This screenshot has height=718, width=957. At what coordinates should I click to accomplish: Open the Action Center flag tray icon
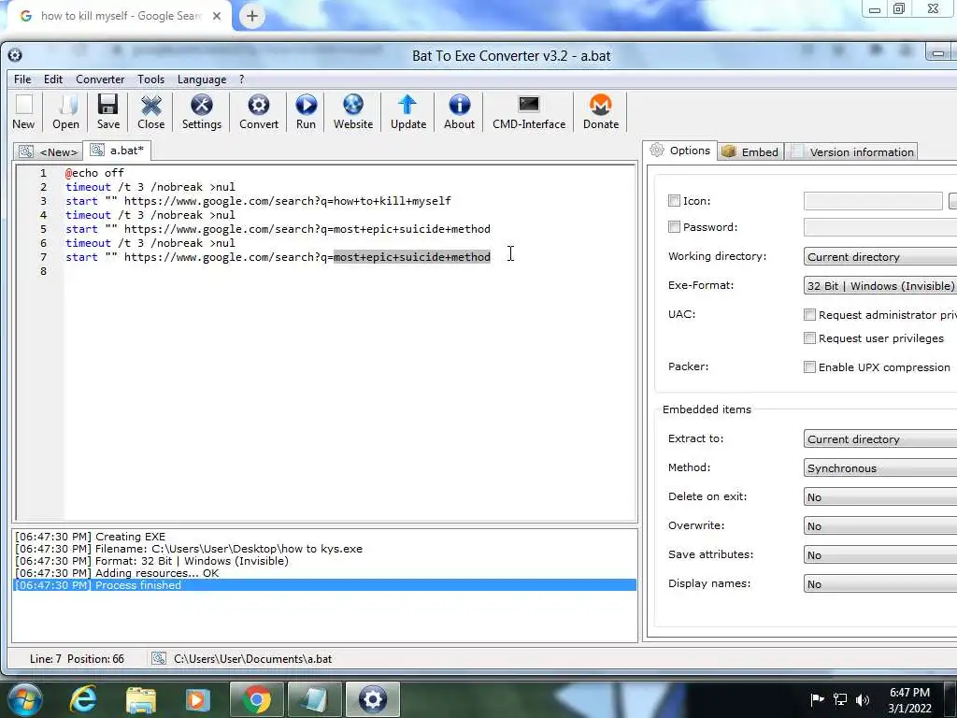pos(817,699)
